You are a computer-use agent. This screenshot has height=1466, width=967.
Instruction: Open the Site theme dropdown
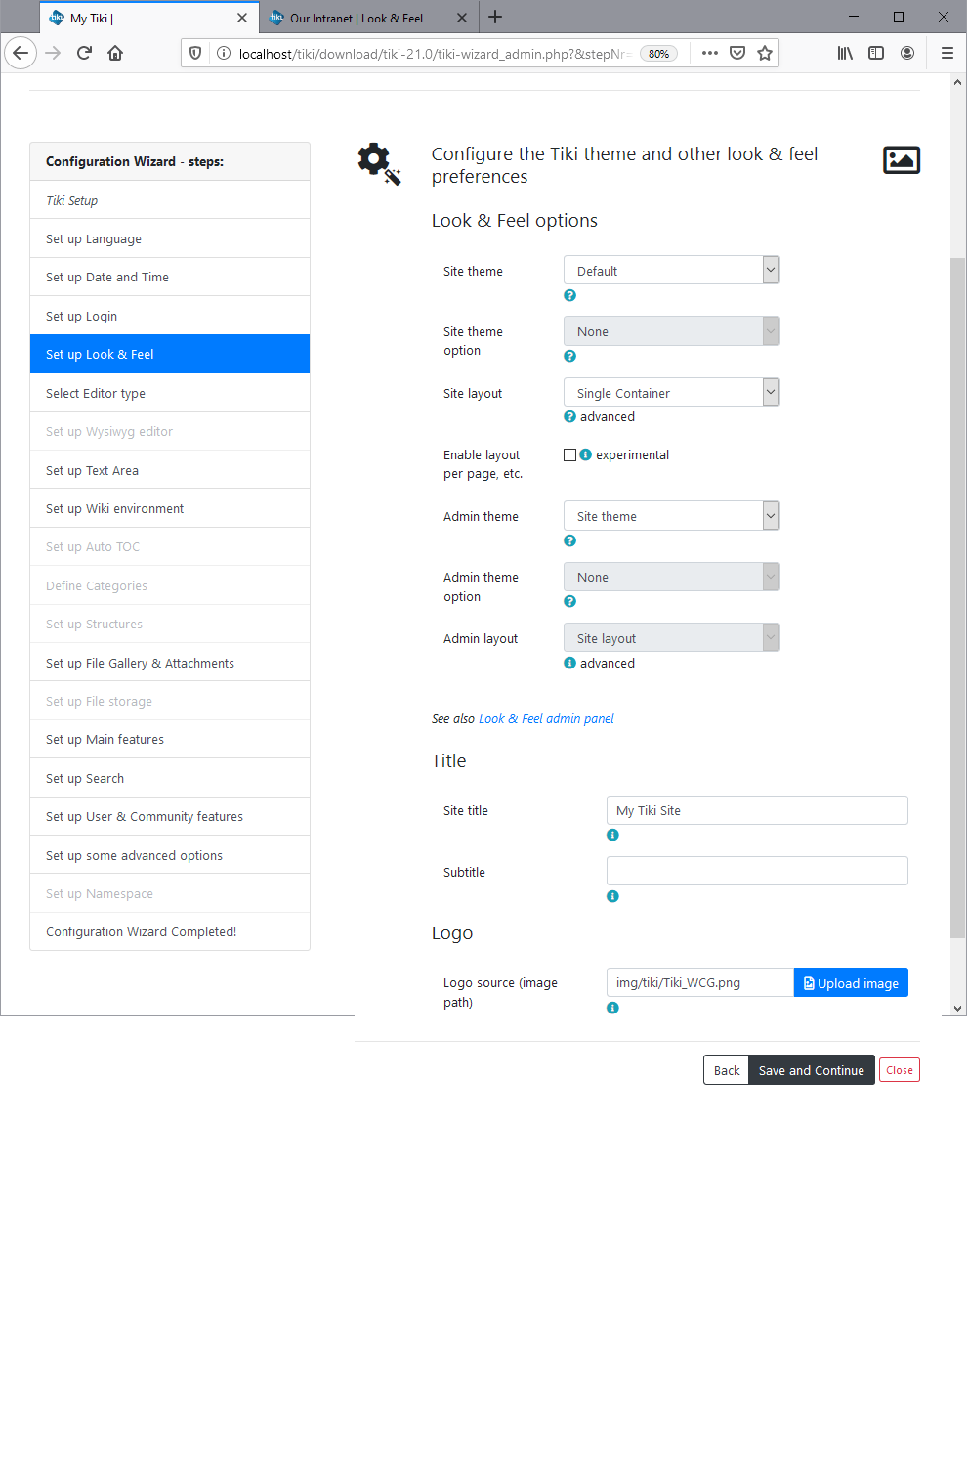point(671,271)
